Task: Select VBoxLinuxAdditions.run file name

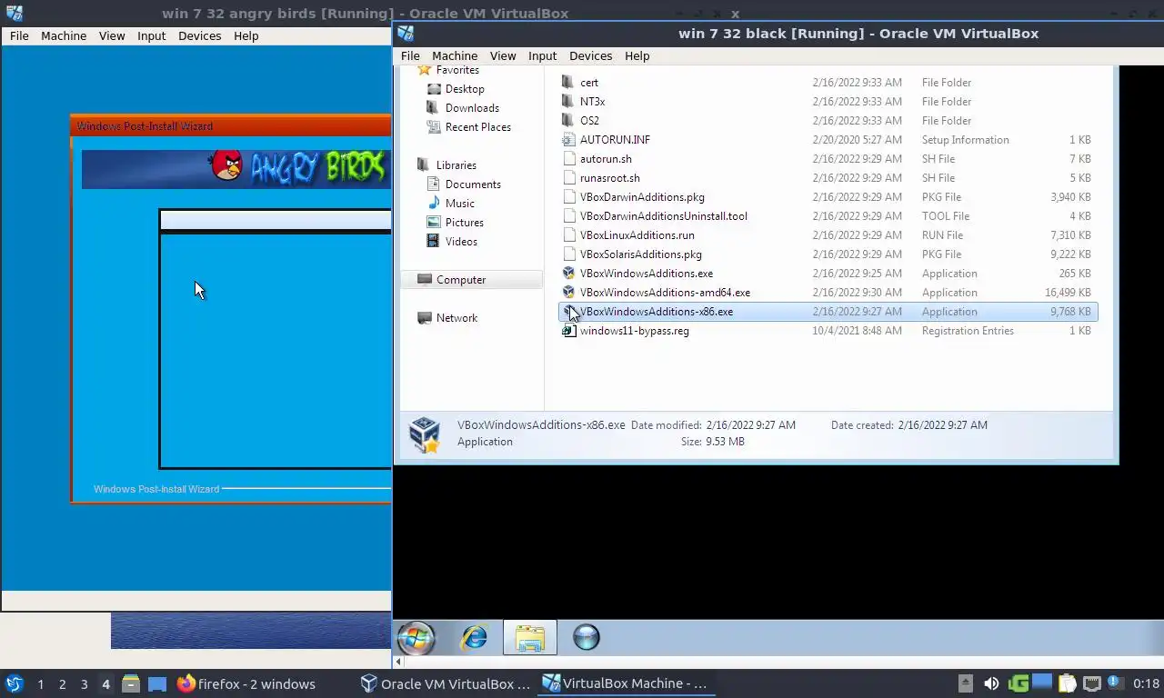Action: tap(637, 235)
